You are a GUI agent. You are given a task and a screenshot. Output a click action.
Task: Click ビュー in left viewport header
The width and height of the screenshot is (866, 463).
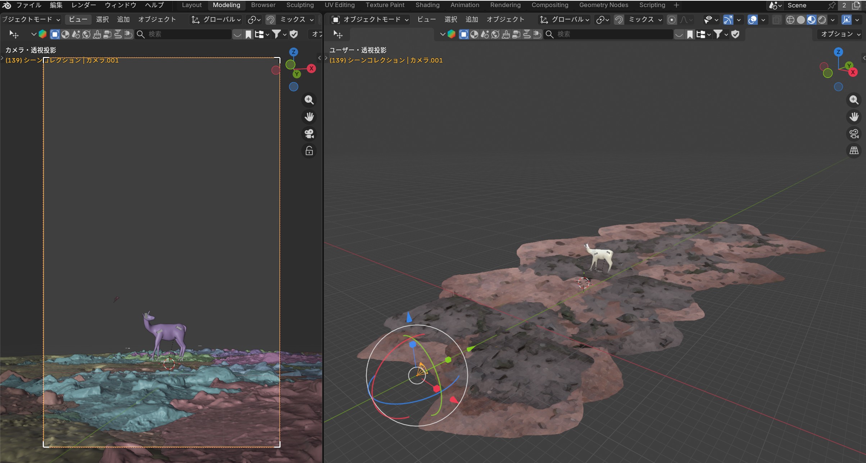point(78,20)
